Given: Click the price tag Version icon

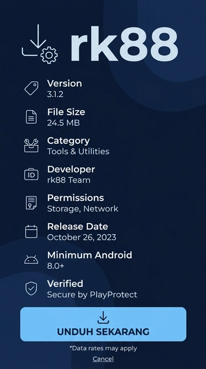Looking at the screenshot, I should click(x=31, y=88).
